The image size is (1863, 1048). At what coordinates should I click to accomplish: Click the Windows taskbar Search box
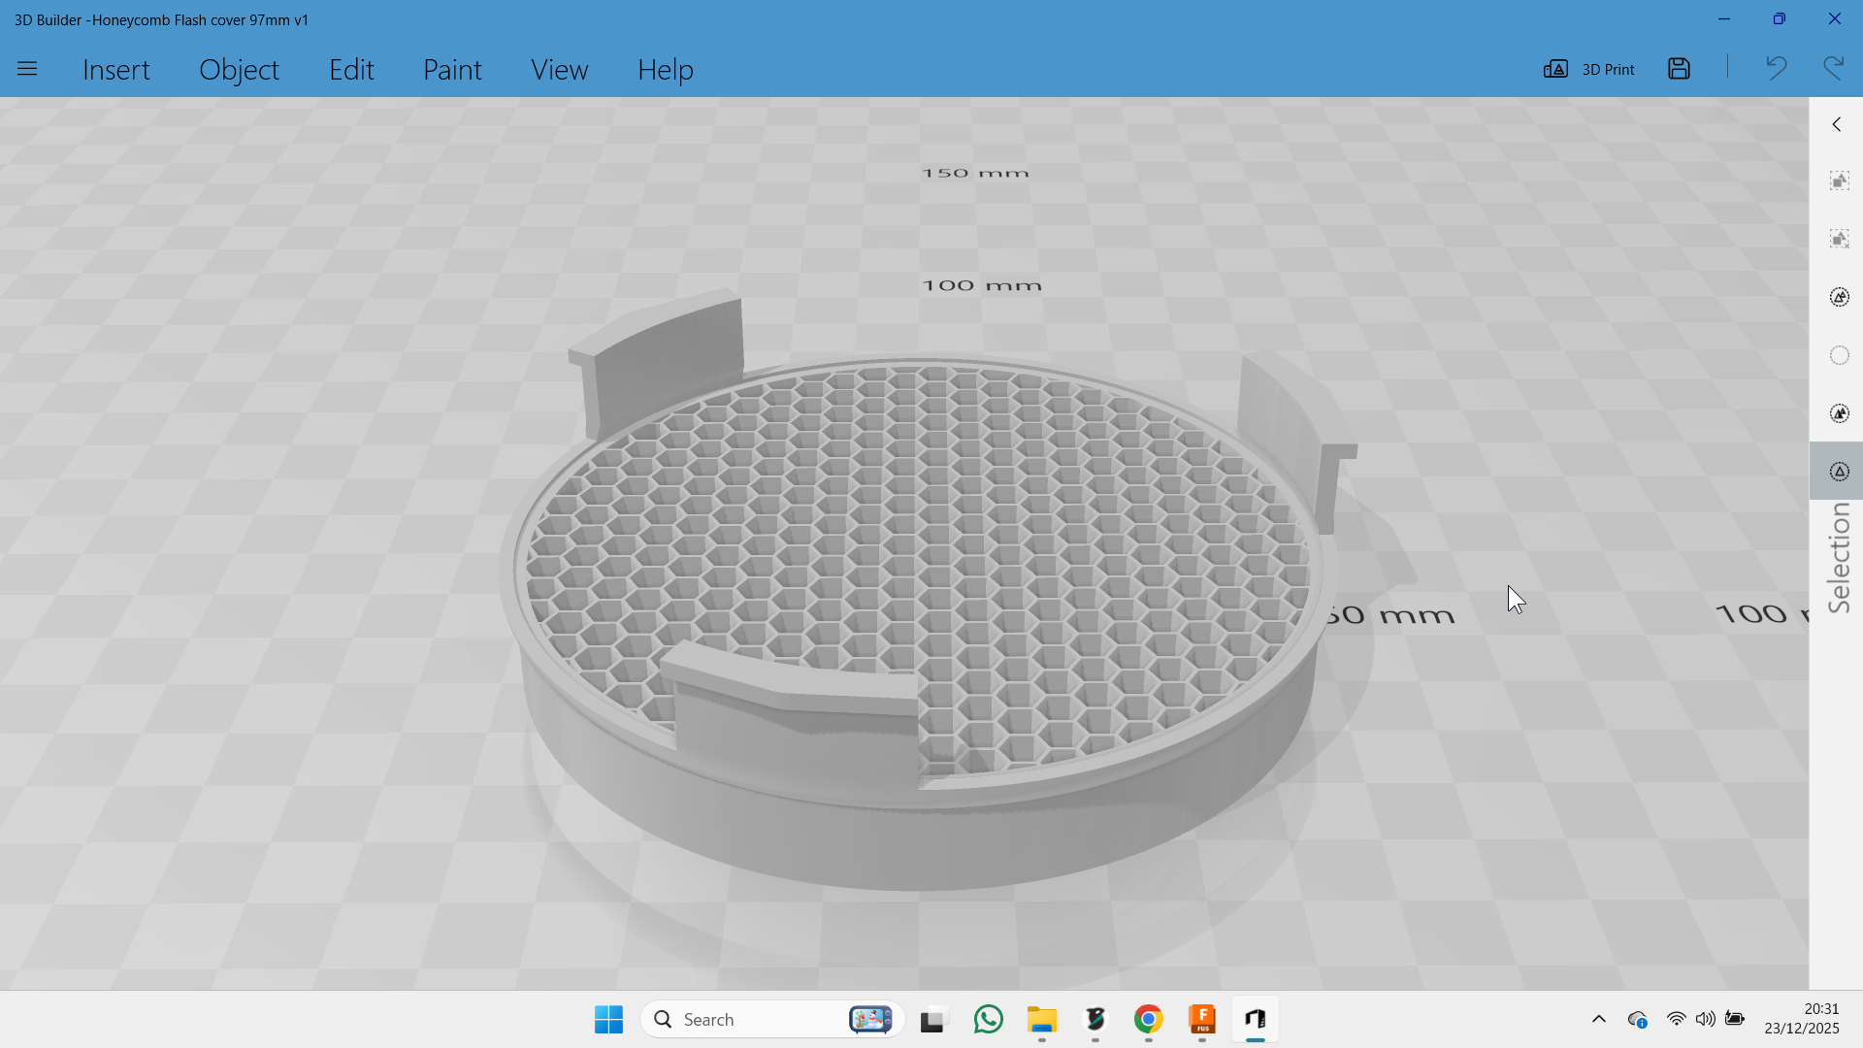pyautogui.click(x=772, y=1019)
